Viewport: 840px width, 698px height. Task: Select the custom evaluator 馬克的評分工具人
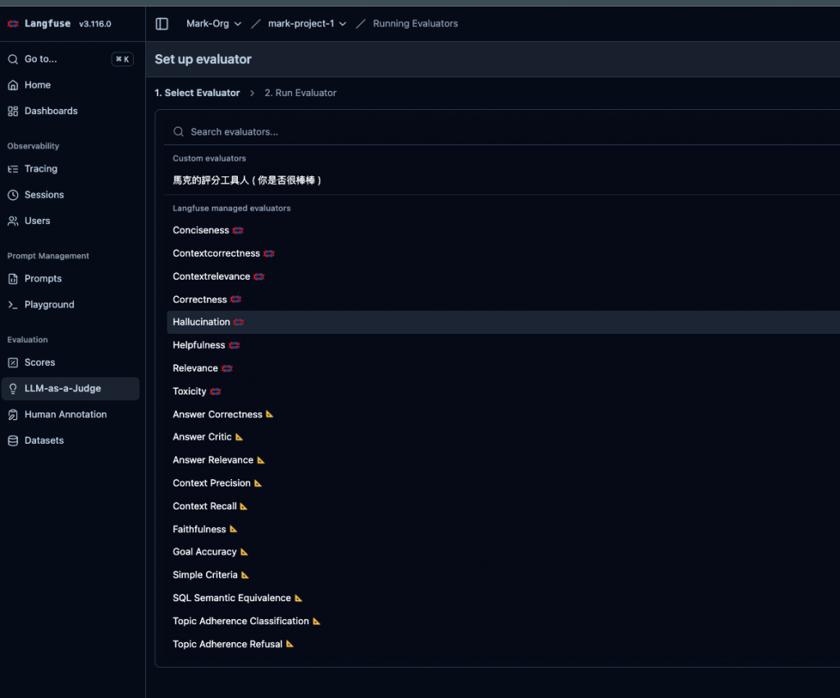point(504,180)
